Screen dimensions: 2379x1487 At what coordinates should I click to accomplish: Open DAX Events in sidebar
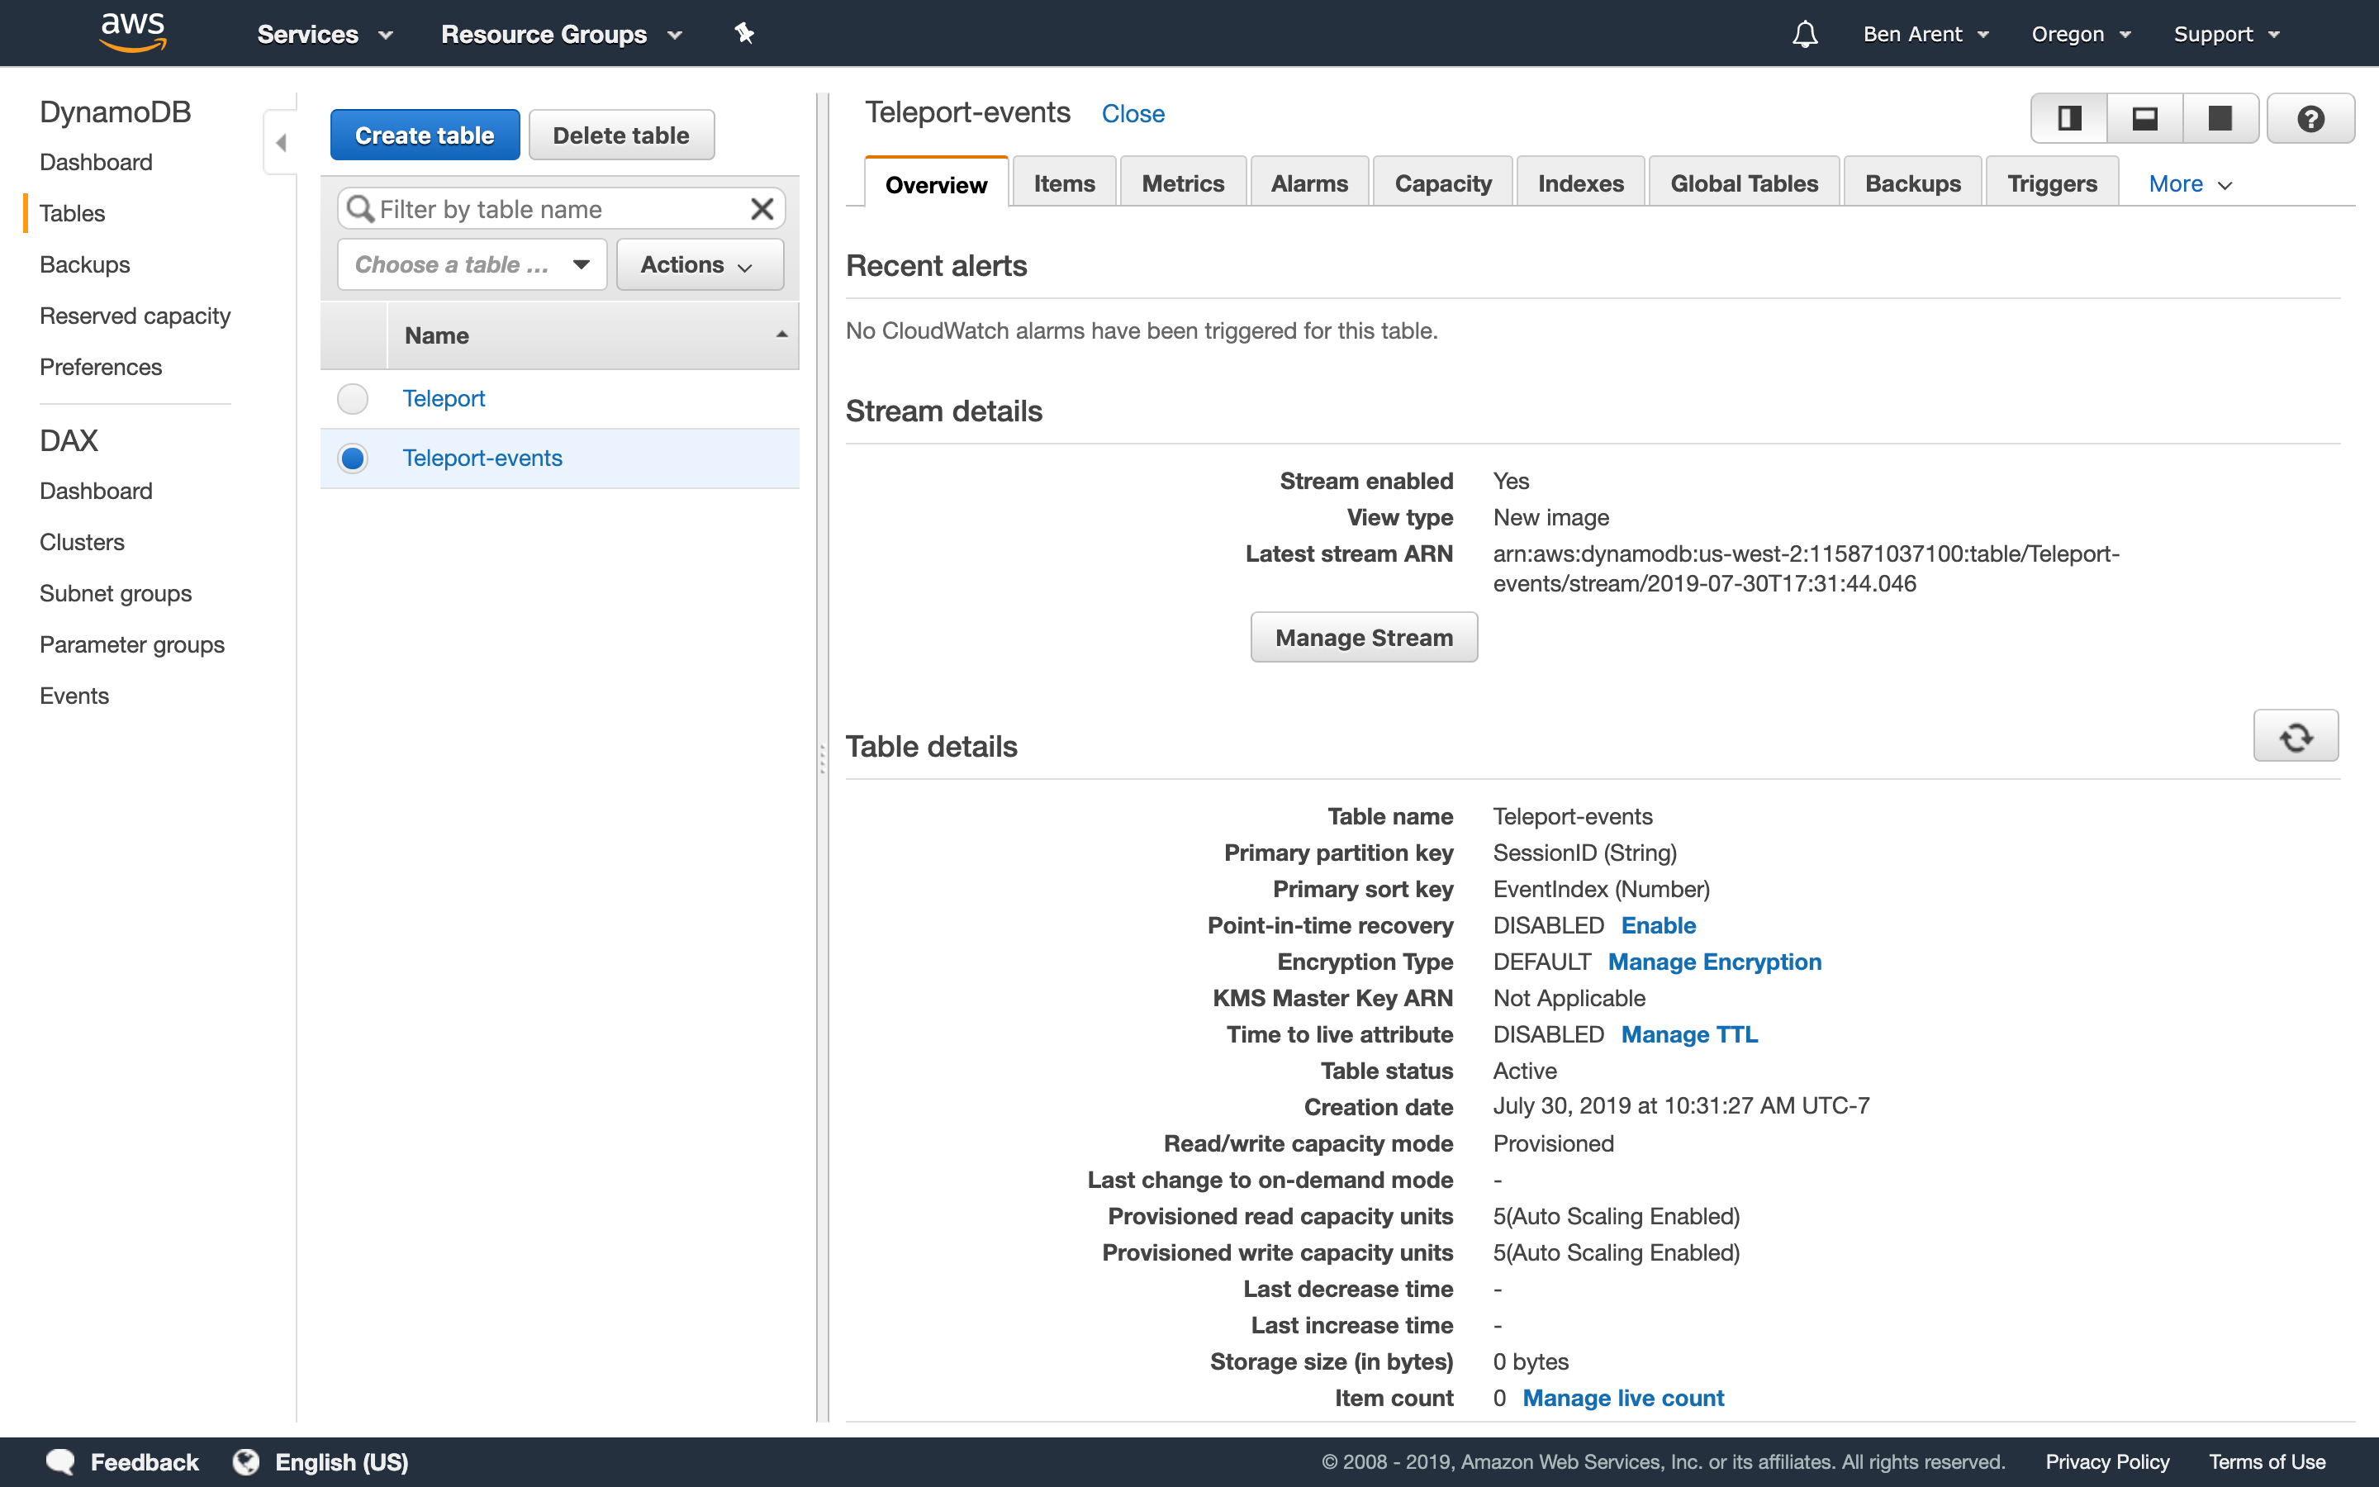pos(74,696)
